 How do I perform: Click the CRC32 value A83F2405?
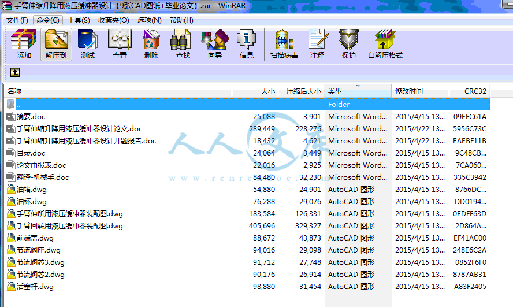[470, 286]
